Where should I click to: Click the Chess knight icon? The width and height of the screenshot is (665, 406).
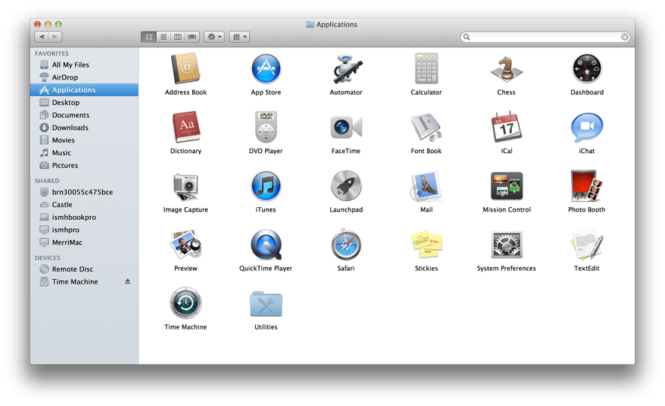(507, 69)
